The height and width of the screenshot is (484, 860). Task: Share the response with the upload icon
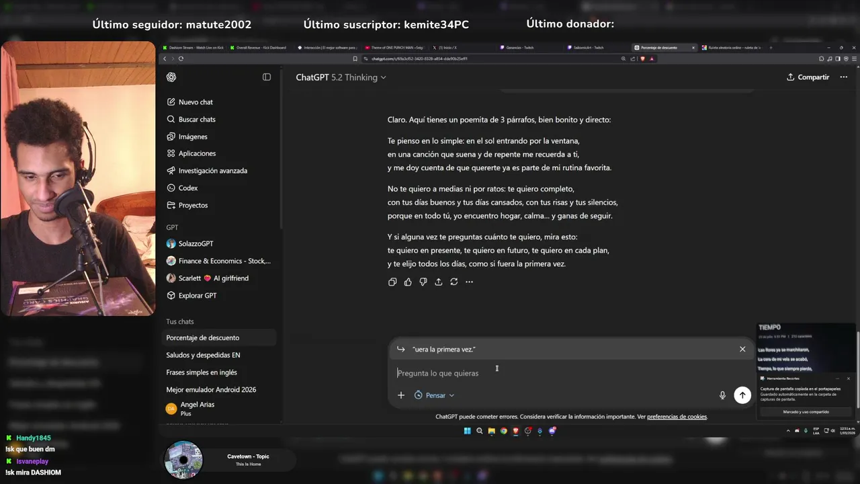point(439,282)
